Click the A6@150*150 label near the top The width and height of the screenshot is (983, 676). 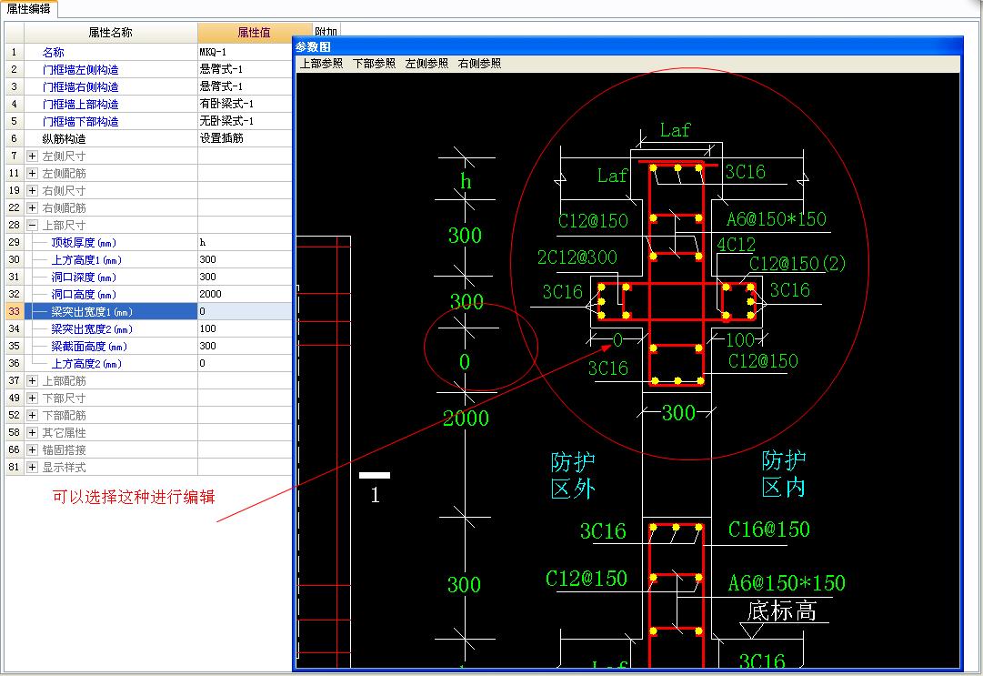click(776, 219)
